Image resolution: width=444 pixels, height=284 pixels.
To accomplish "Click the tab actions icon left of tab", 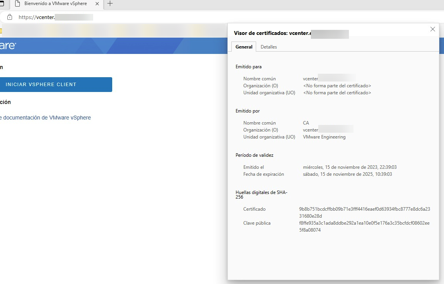I will point(2,3).
